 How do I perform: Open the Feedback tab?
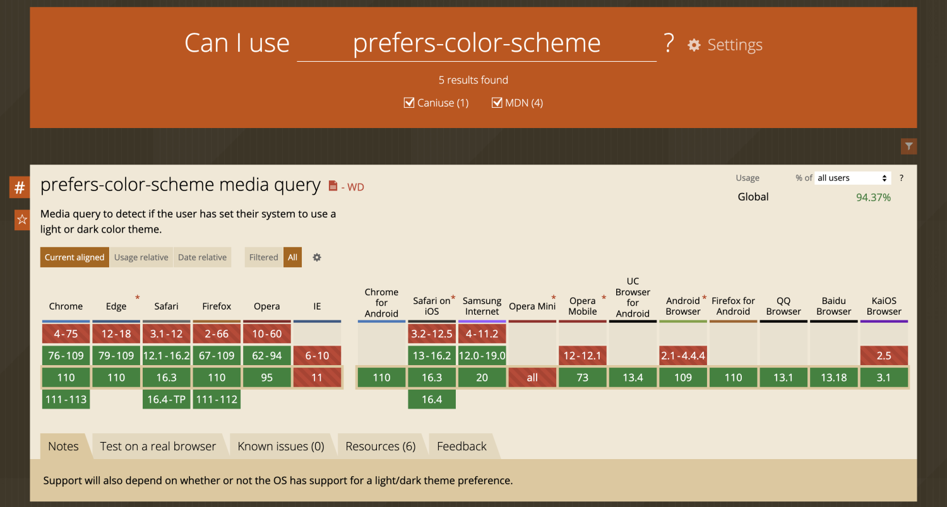pos(462,446)
